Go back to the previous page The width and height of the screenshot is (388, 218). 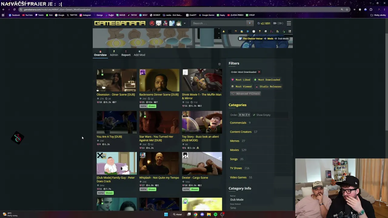(3, 9)
